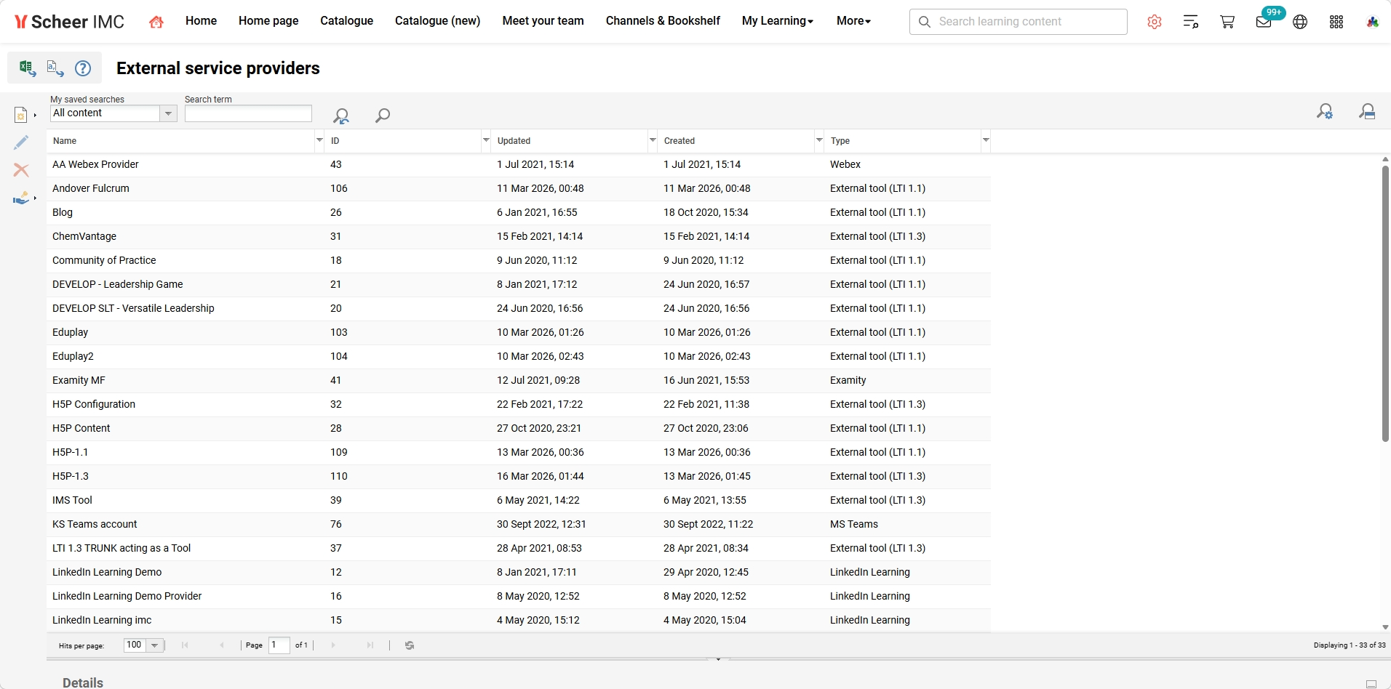Open Channels & Bookshelf

click(x=663, y=21)
